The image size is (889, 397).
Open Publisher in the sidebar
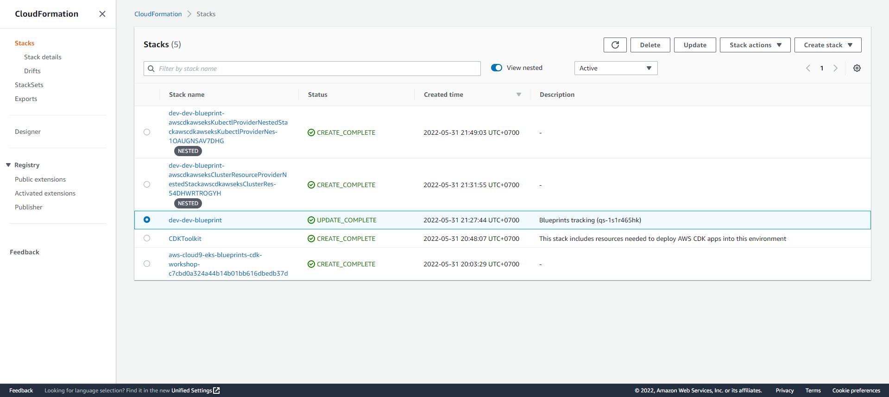[28, 207]
